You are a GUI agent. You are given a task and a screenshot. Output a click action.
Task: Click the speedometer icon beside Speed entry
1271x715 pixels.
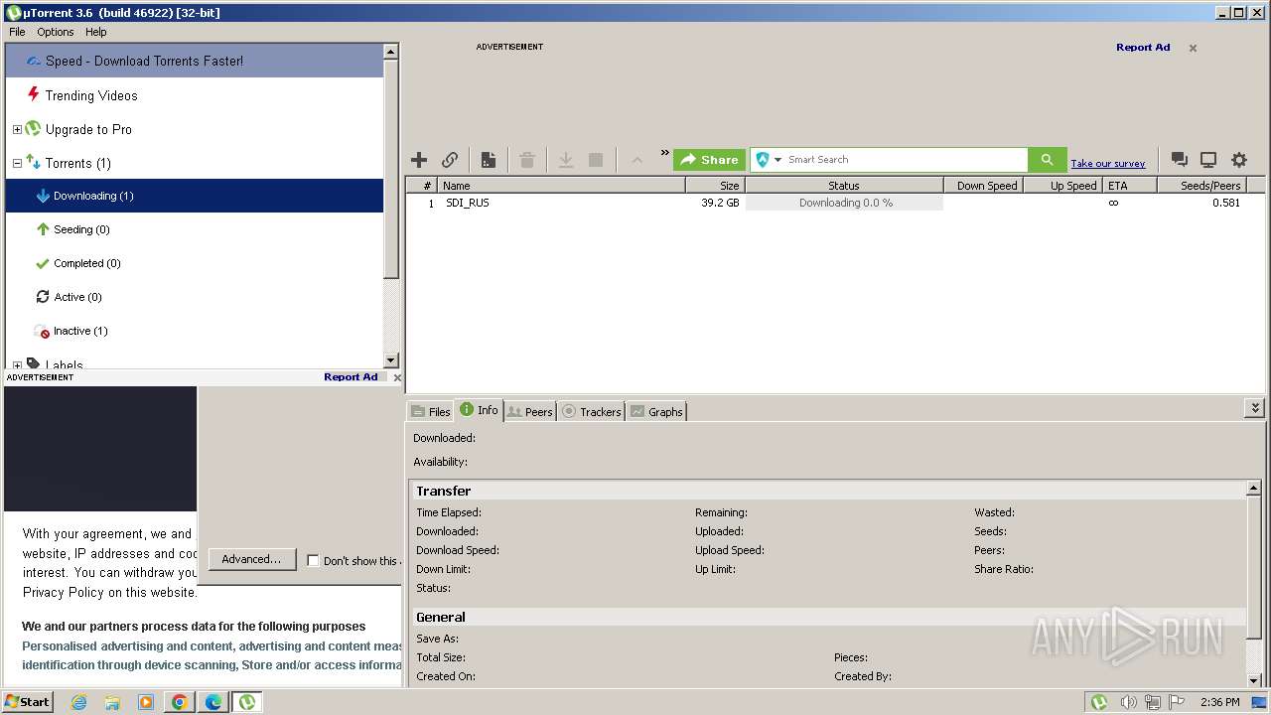click(x=33, y=61)
